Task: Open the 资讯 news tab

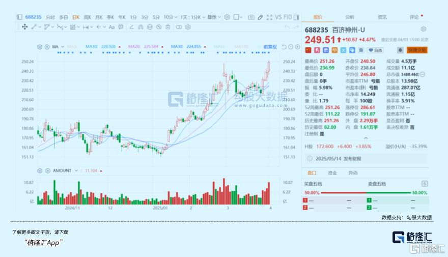Action: [382, 17]
